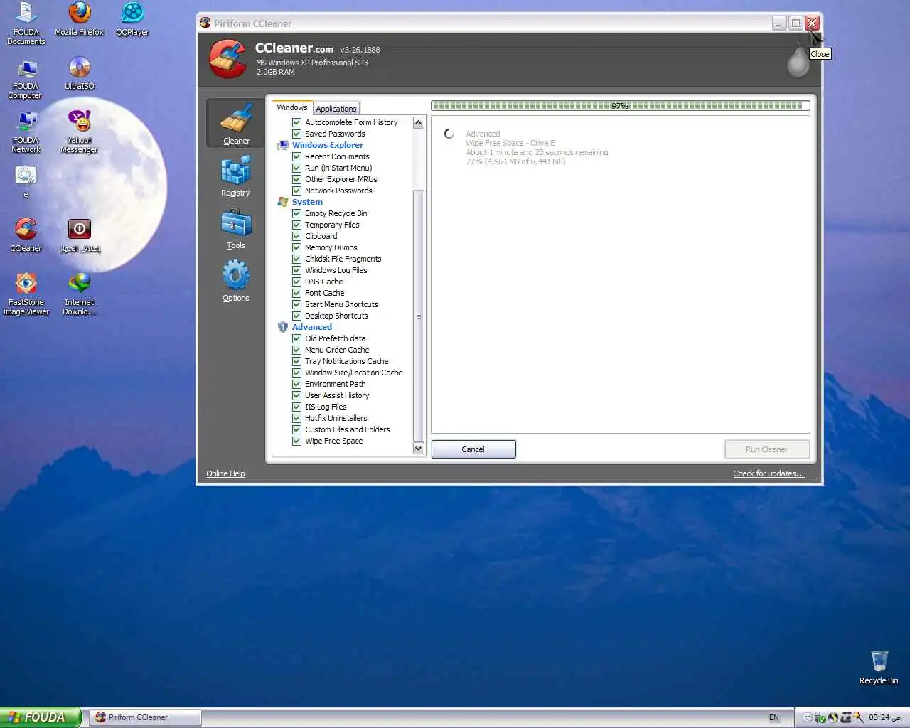The image size is (910, 728).
Task: Click the Chkdsk File Fragments label
Action: 343,259
